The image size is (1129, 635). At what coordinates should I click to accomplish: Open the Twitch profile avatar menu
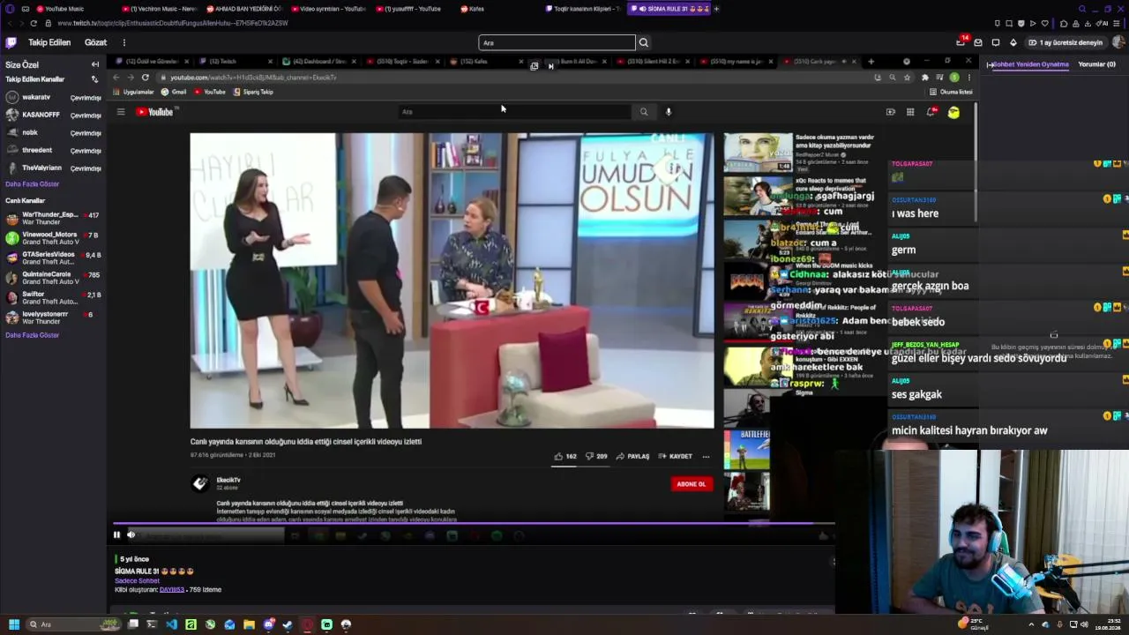coord(1118,42)
